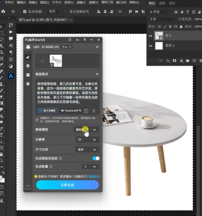202x216 pixels.
Task: Hide 图层 1 with its eye icon
Action: coord(150,46)
